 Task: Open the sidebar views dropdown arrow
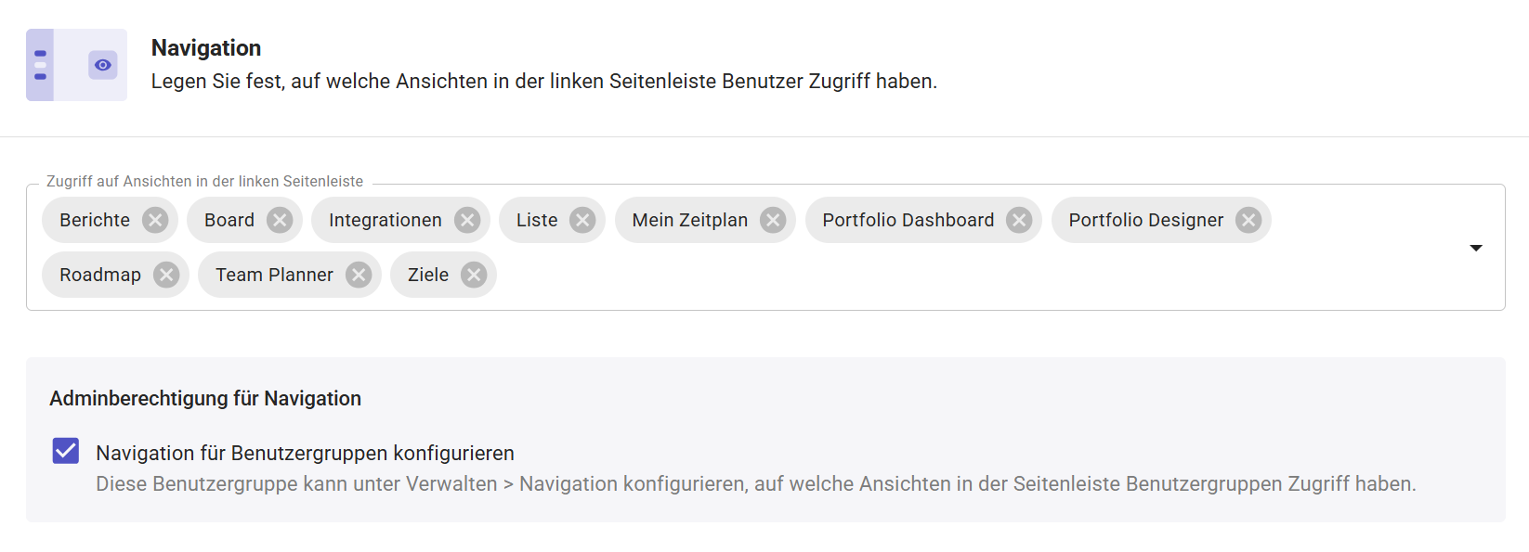pos(1476,248)
